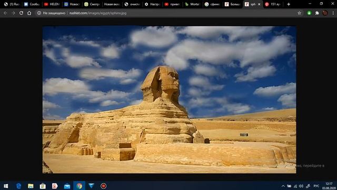Expand the hidden system tray icons
The width and height of the screenshot is (337, 190).
283,186
